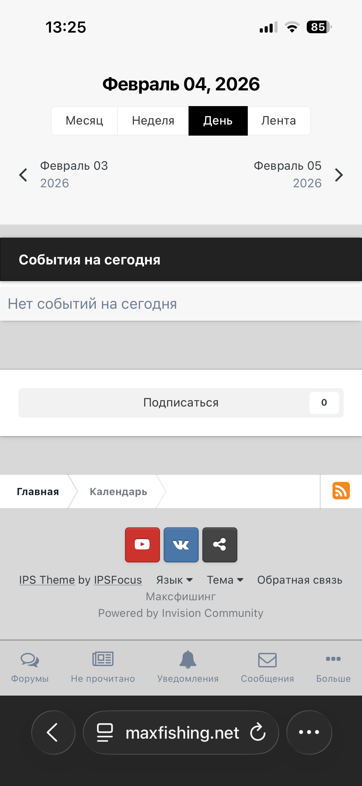Expand the Тема theme dropdown

(225, 580)
